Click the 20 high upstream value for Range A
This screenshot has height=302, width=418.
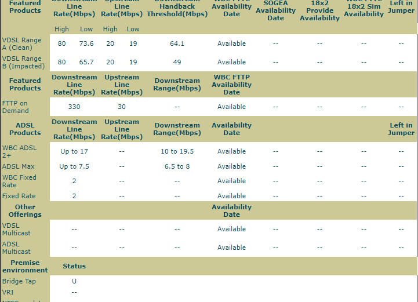pos(110,43)
